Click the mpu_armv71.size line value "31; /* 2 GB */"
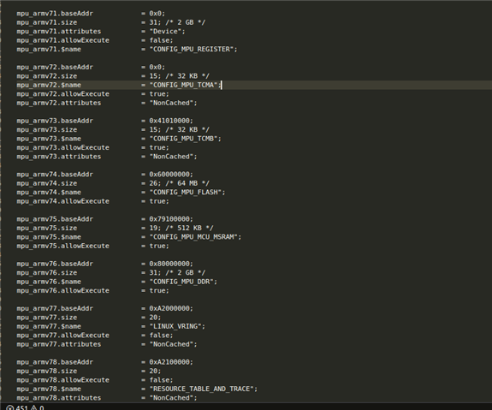This screenshot has height=410, width=492. (177, 22)
